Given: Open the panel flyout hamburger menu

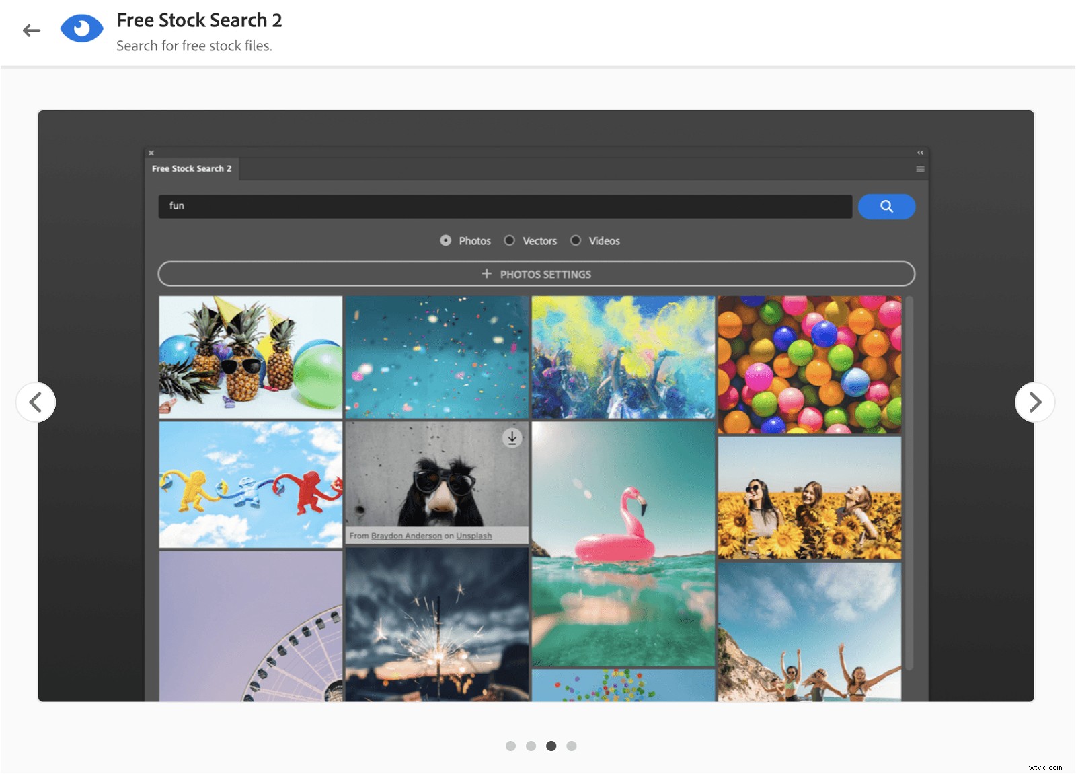Looking at the screenshot, I should [920, 168].
